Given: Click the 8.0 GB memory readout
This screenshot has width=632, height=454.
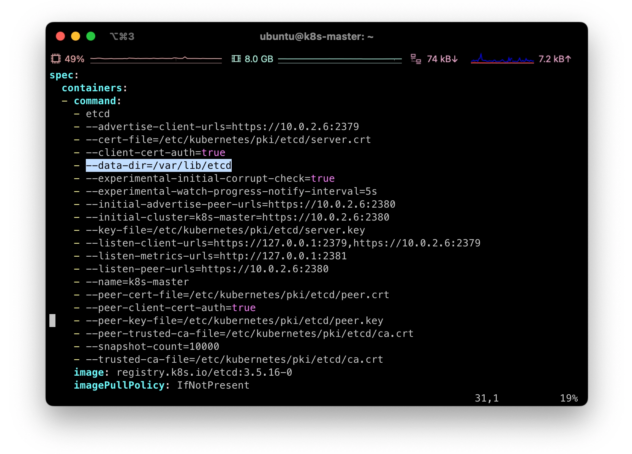Looking at the screenshot, I should click(x=259, y=59).
